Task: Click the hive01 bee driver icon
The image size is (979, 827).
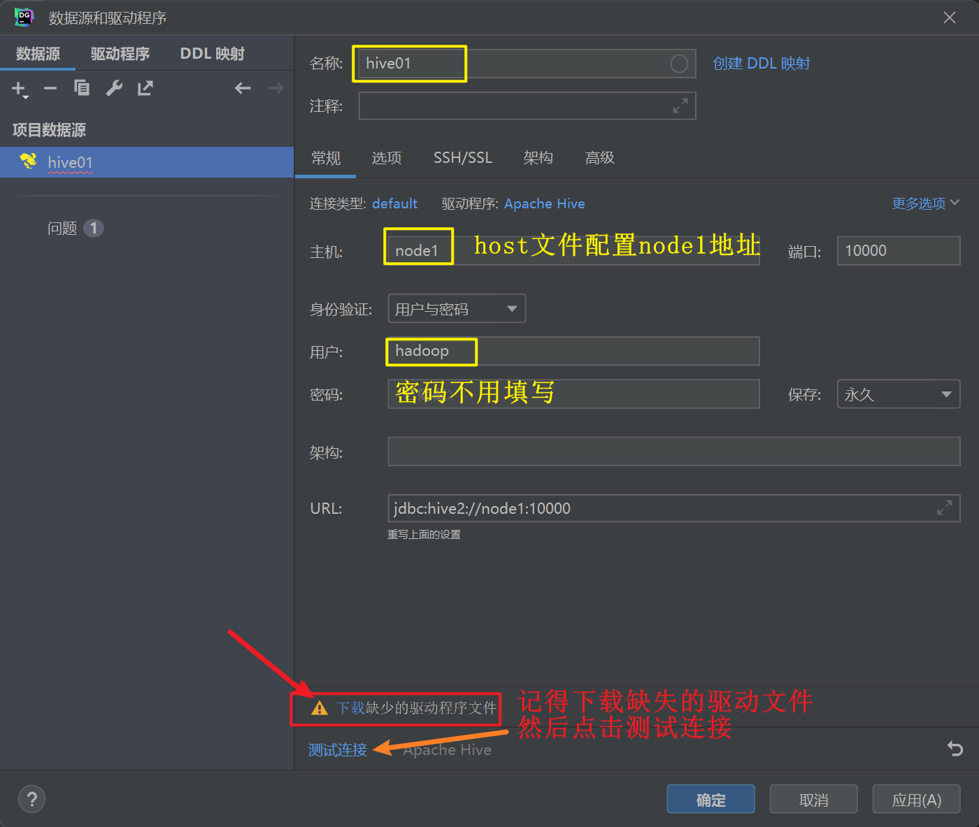Action: [29, 161]
